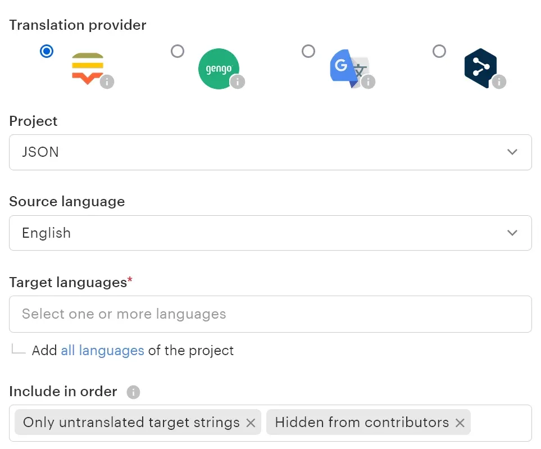Open the Source language dropdown showing English
541x449 pixels.
tap(270, 233)
